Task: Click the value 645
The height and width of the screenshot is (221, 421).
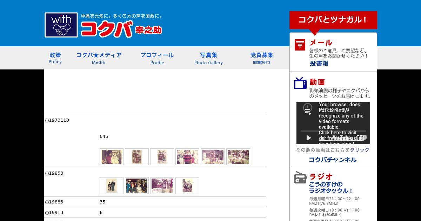Action: click(x=104, y=136)
